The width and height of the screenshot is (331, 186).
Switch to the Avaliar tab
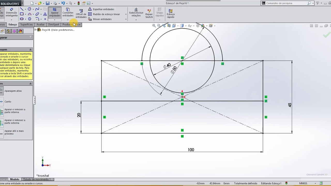tap(40, 25)
